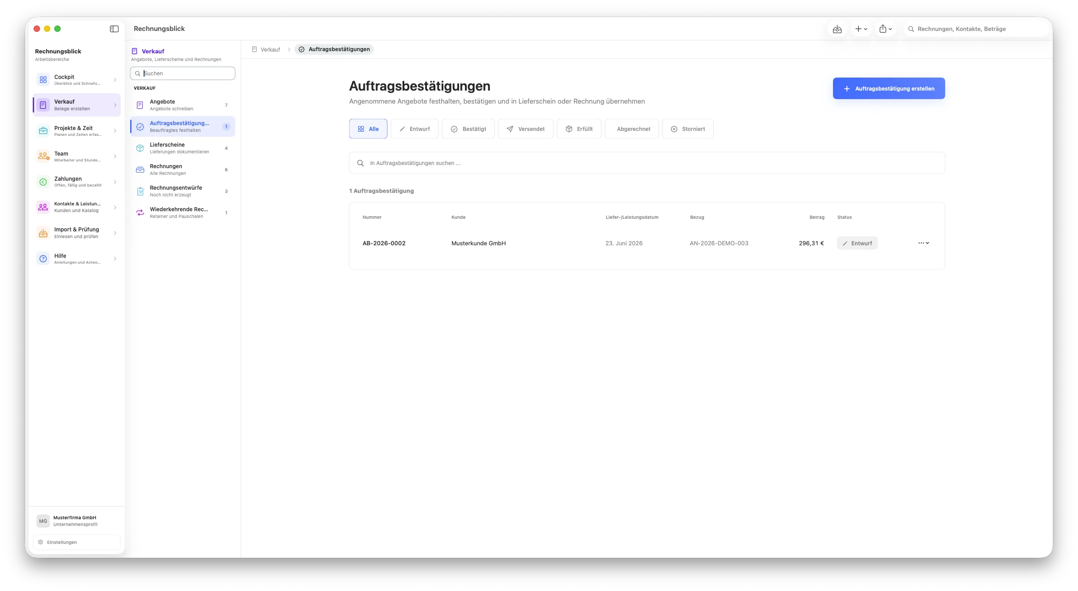The height and width of the screenshot is (591, 1078).
Task: Click 'In Auftragsbestätigungen suchen' search field
Action: point(647,163)
